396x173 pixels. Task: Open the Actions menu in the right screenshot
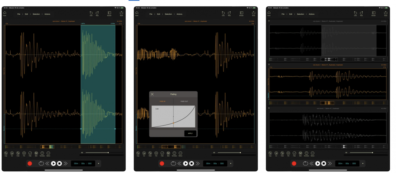tap(312, 14)
